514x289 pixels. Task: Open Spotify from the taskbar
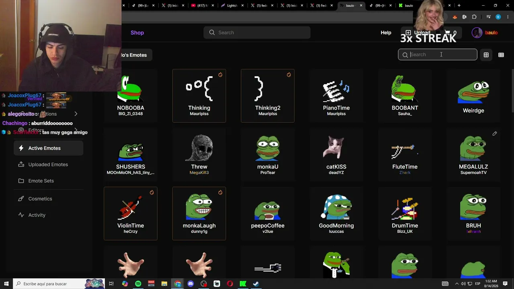[x=138, y=284]
